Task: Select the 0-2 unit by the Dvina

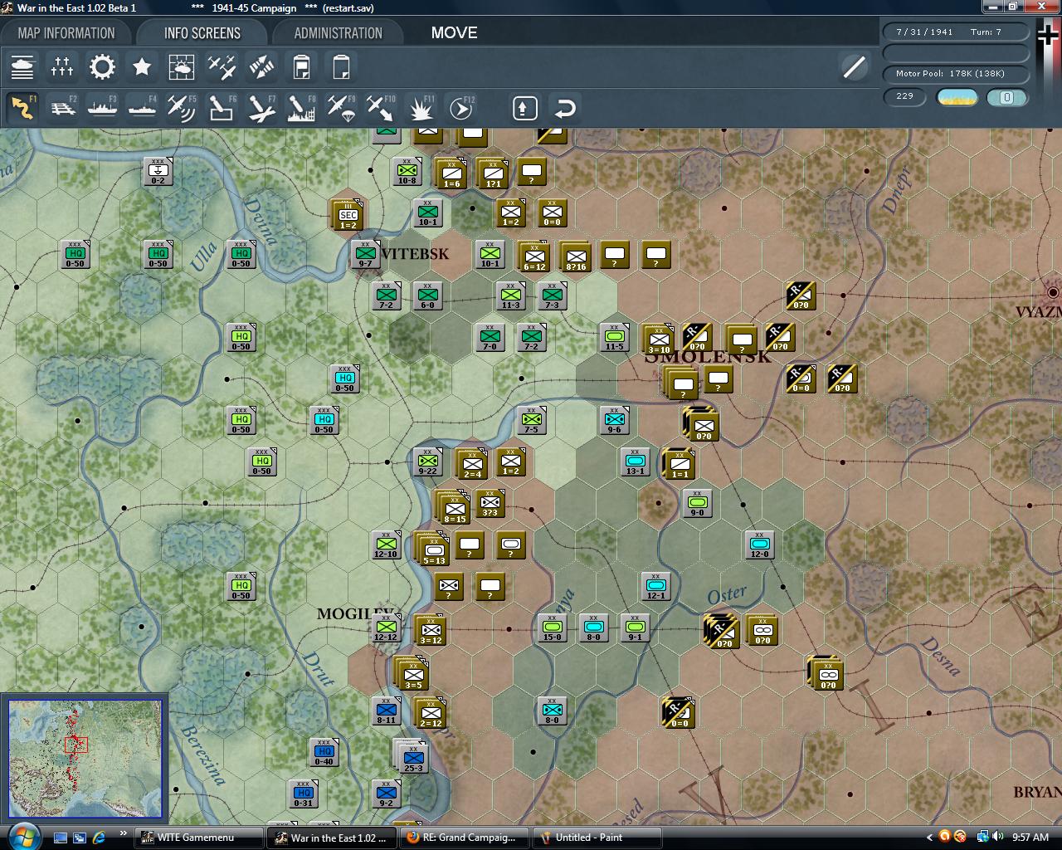Action: pyautogui.click(x=158, y=171)
